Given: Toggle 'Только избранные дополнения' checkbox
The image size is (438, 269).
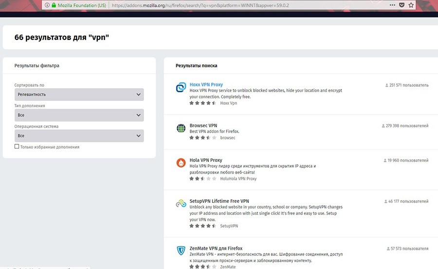Looking at the screenshot, I should [17, 146].
